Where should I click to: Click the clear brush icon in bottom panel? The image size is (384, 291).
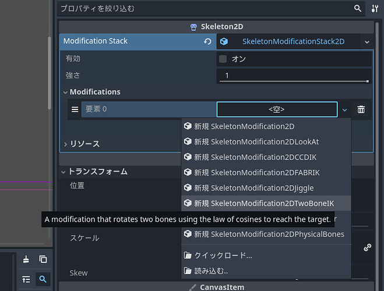click(x=26, y=259)
